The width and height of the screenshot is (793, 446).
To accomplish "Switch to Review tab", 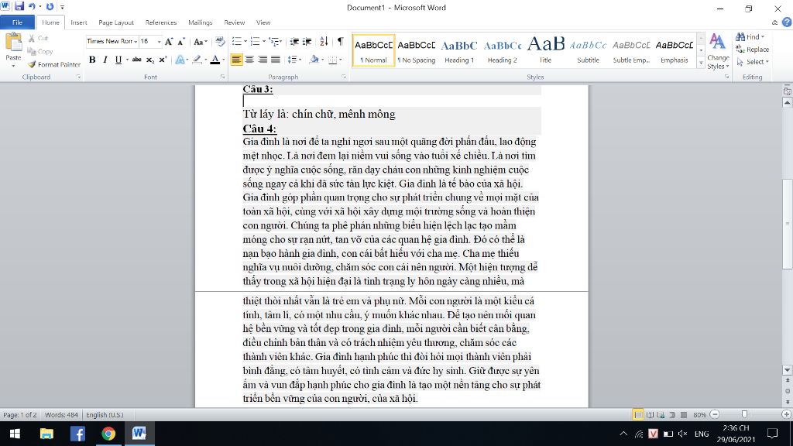I will click(x=234, y=22).
